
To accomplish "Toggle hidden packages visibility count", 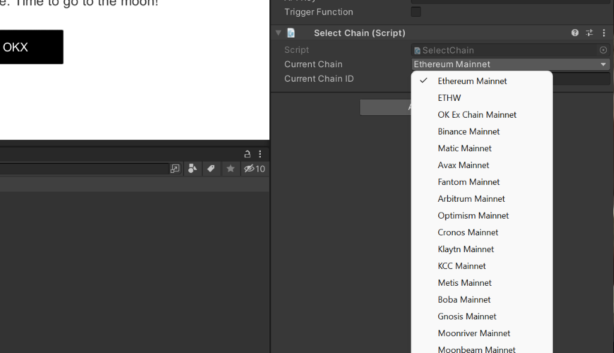I will click(x=254, y=169).
